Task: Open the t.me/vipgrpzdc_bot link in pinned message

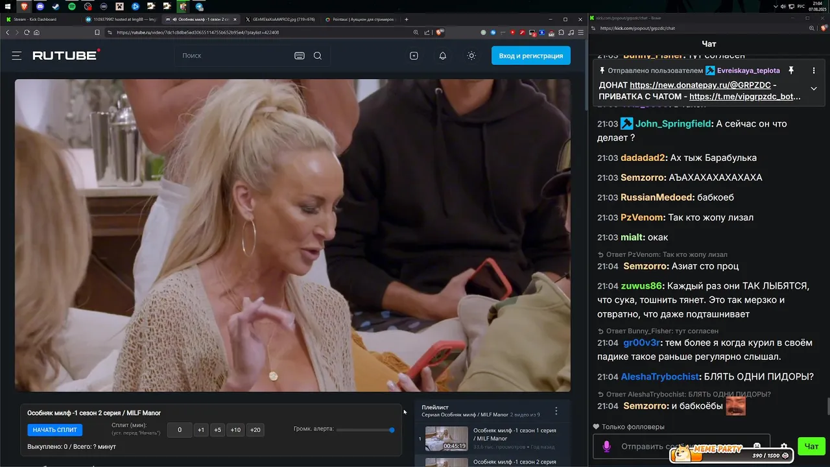Action: pyautogui.click(x=745, y=97)
